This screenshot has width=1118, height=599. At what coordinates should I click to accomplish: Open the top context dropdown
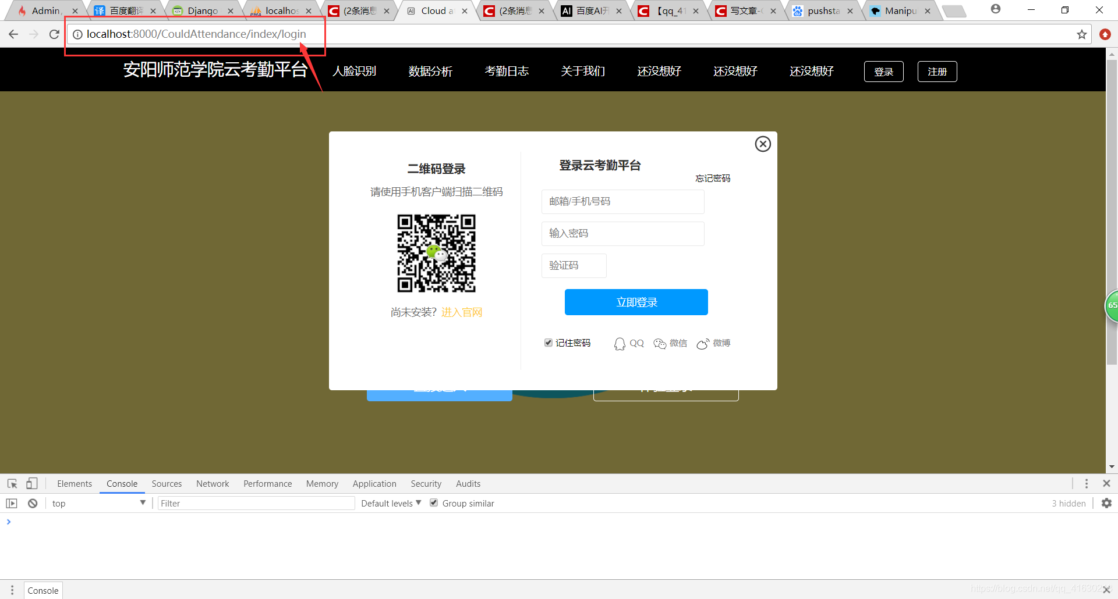98,503
